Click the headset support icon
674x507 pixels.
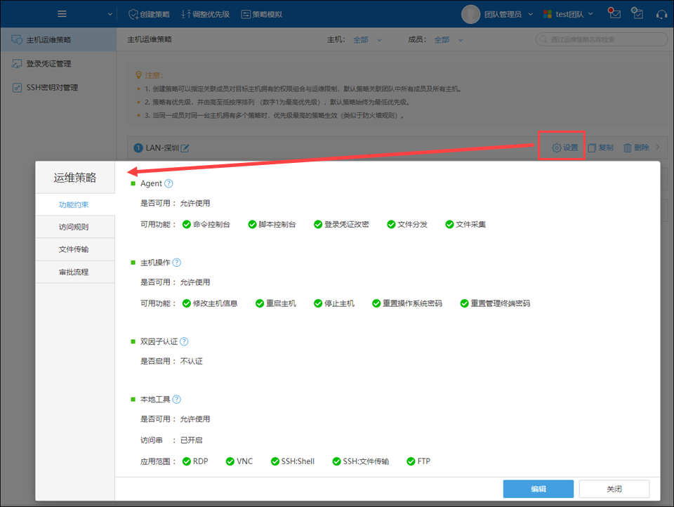tap(661, 14)
